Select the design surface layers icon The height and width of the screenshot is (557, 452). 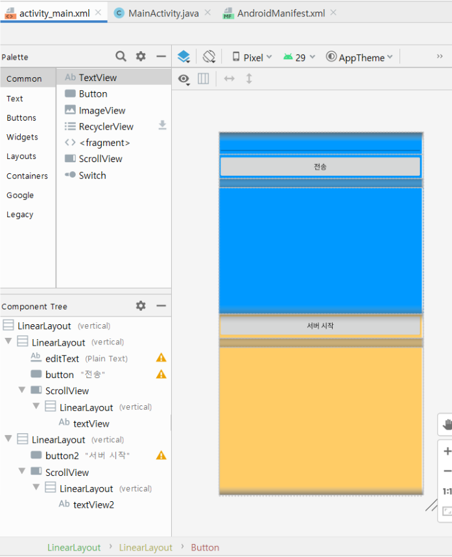184,57
